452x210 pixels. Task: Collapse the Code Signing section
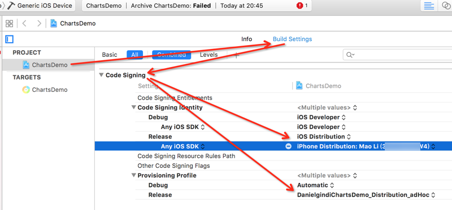(x=101, y=75)
